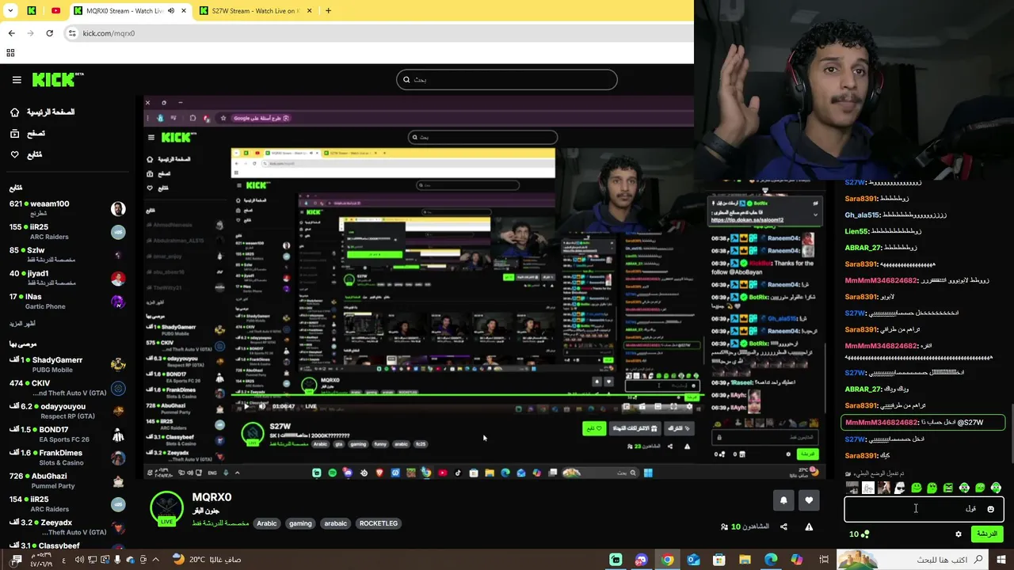This screenshot has width=1014, height=570.
Task: Expand show more followed channels
Action: 22,324
